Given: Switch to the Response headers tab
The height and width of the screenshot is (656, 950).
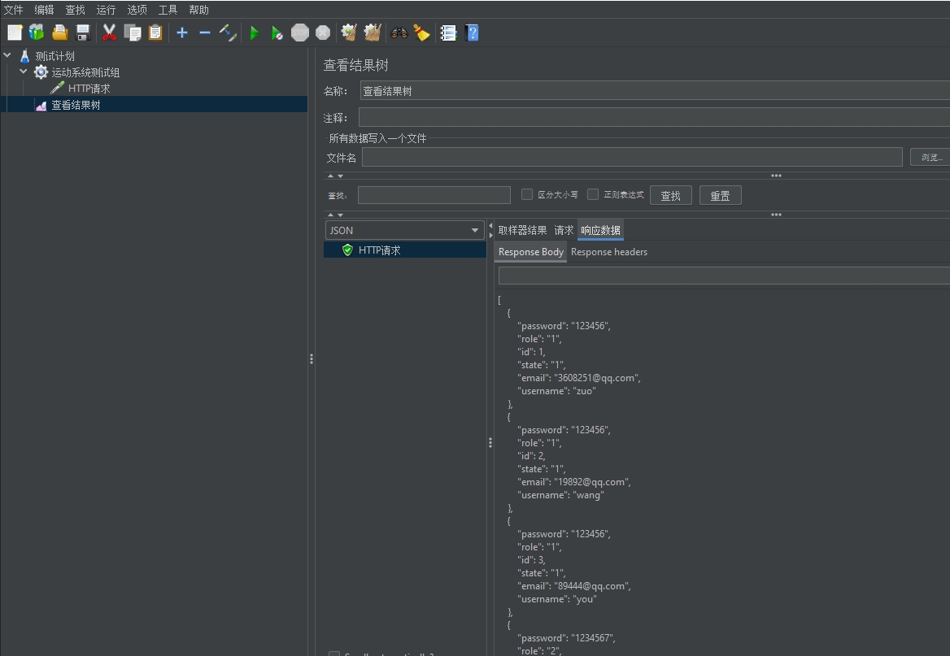Looking at the screenshot, I should click(609, 252).
